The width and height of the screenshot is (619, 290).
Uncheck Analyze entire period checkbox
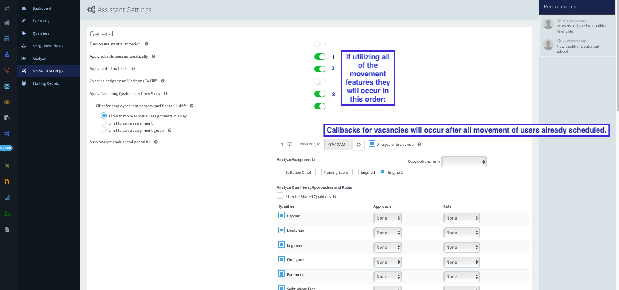(x=372, y=144)
